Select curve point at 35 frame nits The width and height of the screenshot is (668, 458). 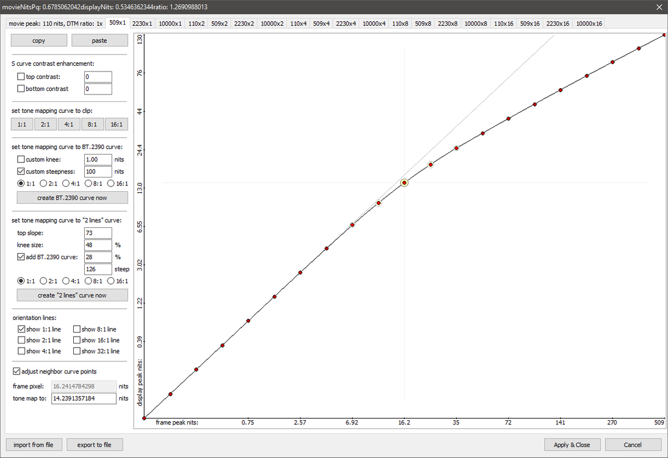(x=456, y=148)
